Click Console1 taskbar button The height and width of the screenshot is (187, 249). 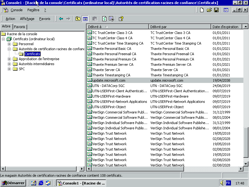(81, 183)
